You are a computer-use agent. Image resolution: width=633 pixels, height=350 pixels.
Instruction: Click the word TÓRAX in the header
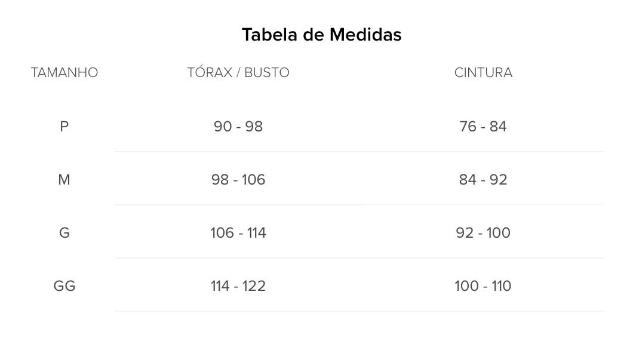[x=210, y=72]
